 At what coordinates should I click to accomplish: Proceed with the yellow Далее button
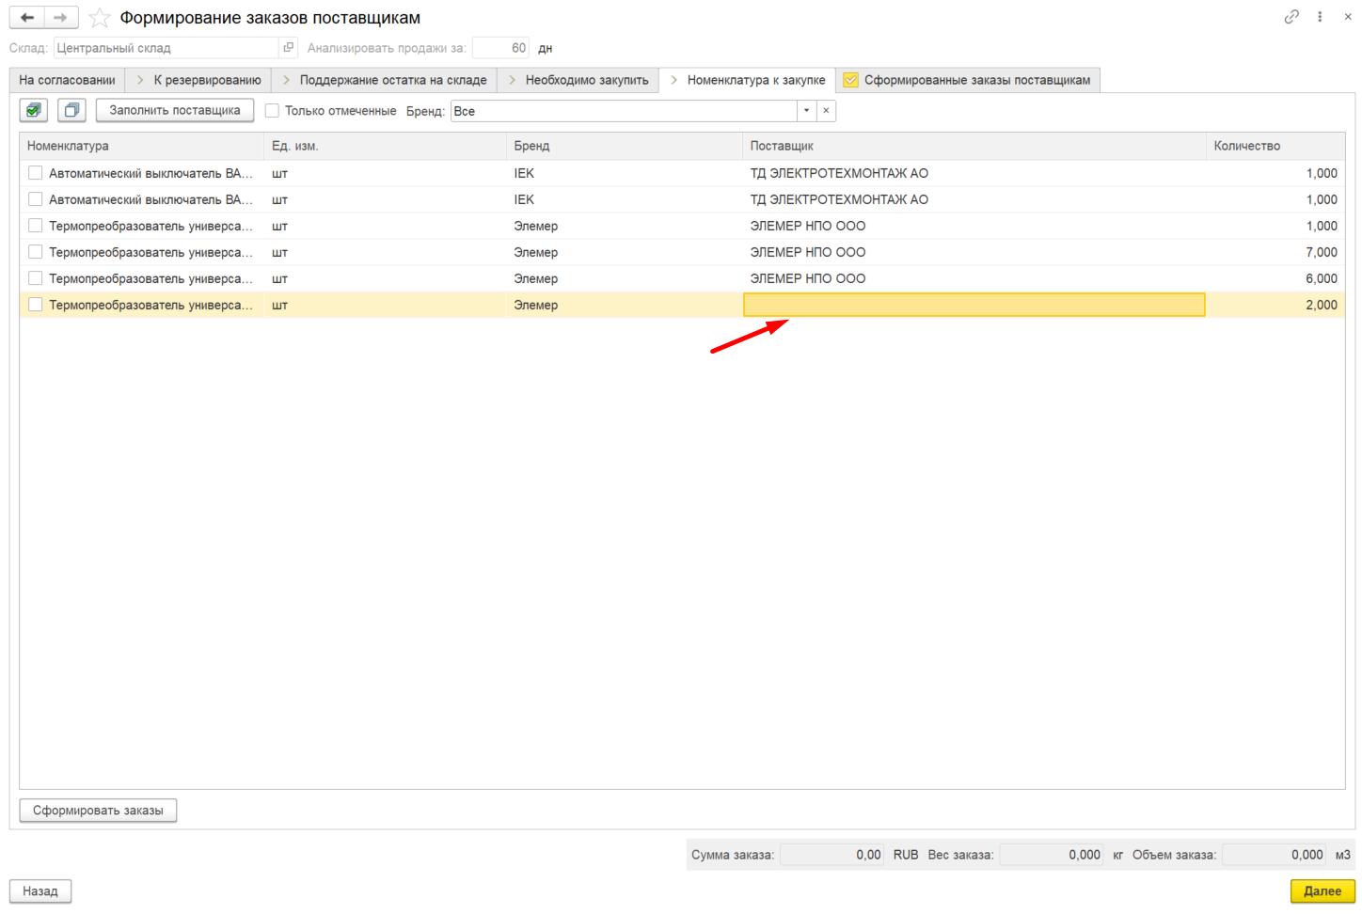[x=1322, y=891]
